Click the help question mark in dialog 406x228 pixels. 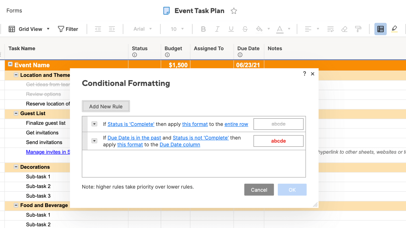coord(304,74)
